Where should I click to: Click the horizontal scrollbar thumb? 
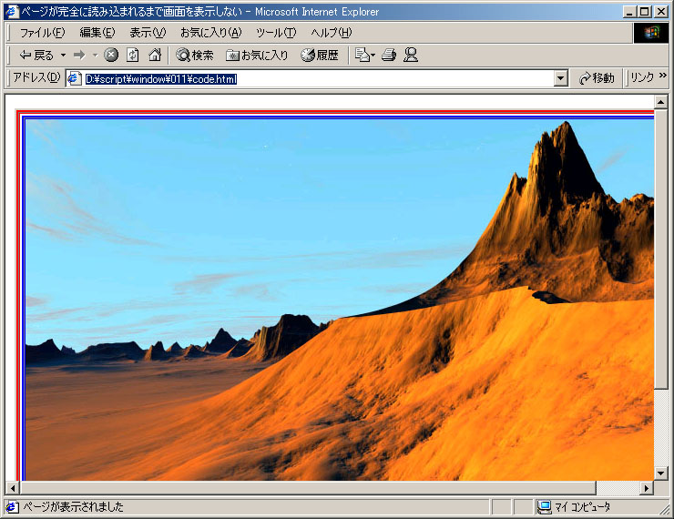click(x=308, y=488)
